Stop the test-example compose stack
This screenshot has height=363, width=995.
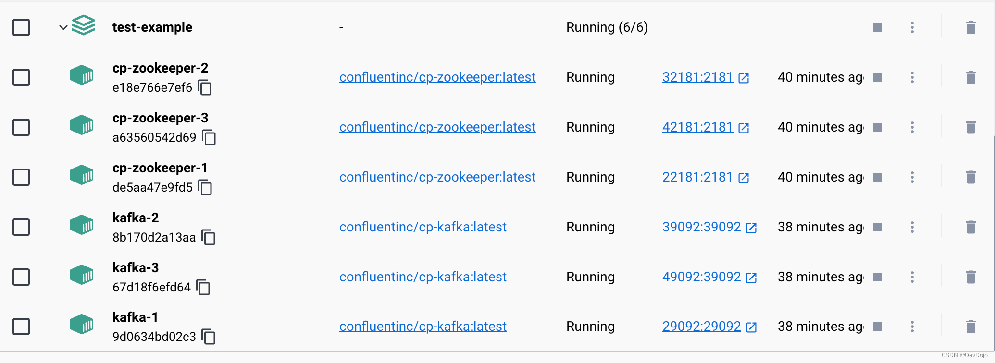877,27
